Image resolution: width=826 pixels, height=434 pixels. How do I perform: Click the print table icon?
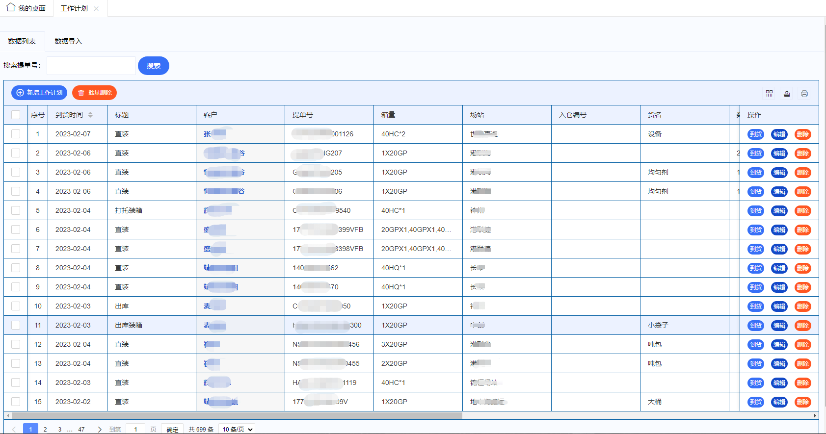[804, 93]
